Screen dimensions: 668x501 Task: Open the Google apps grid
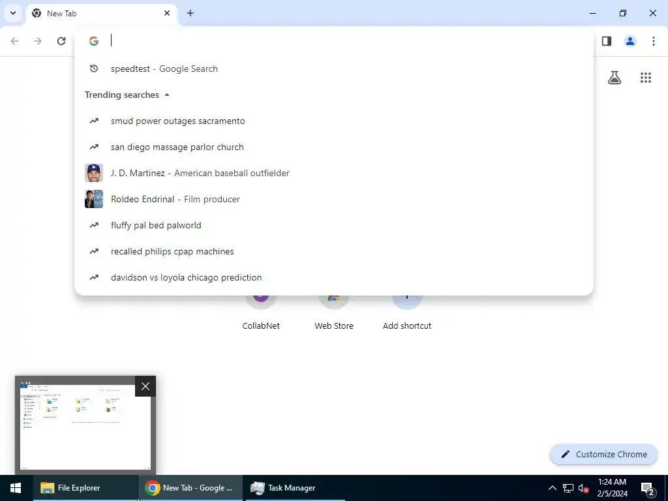(x=646, y=78)
